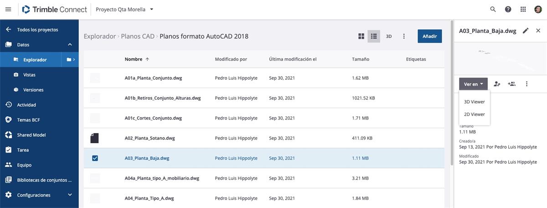Select the A01a_Planta_Conjunto.dwg checkbox
Screen dimensions: 547x208
(95, 78)
